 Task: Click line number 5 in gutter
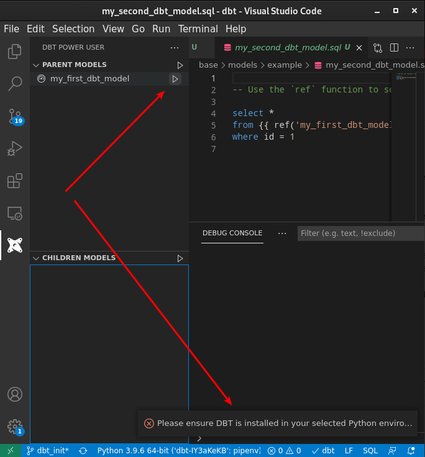213,125
